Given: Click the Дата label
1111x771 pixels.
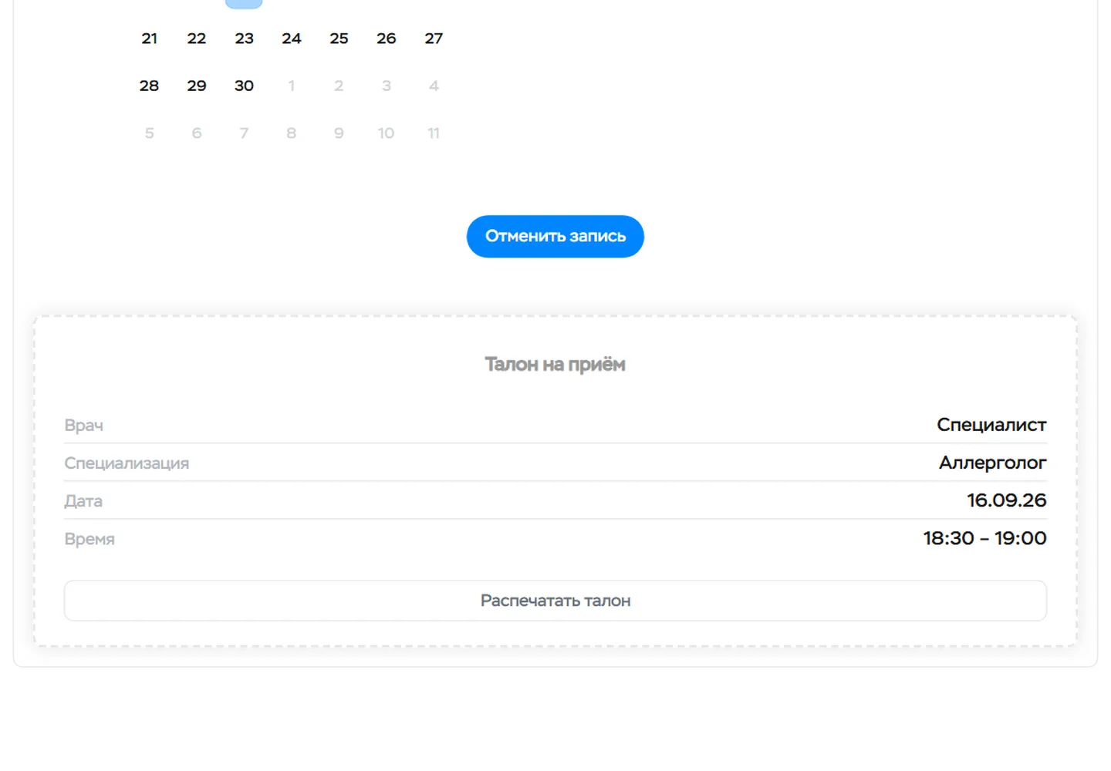Looking at the screenshot, I should pyautogui.click(x=83, y=501).
